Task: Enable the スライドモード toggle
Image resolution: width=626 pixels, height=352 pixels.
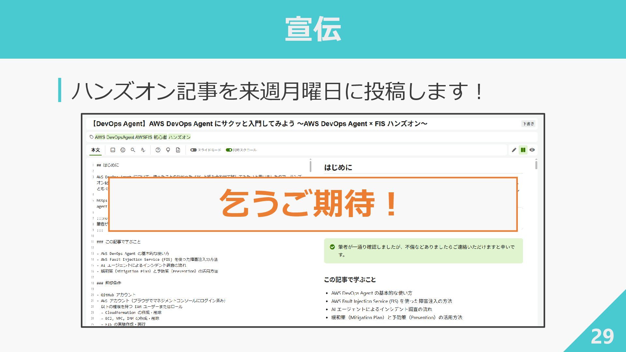Action: pyautogui.click(x=193, y=150)
